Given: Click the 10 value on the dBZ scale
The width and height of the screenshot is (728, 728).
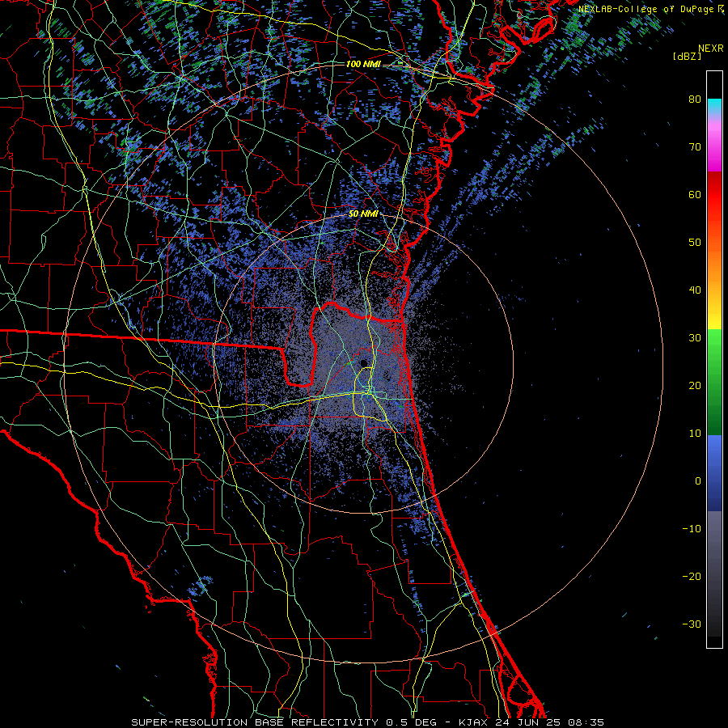Looking at the screenshot, I should coord(695,434).
